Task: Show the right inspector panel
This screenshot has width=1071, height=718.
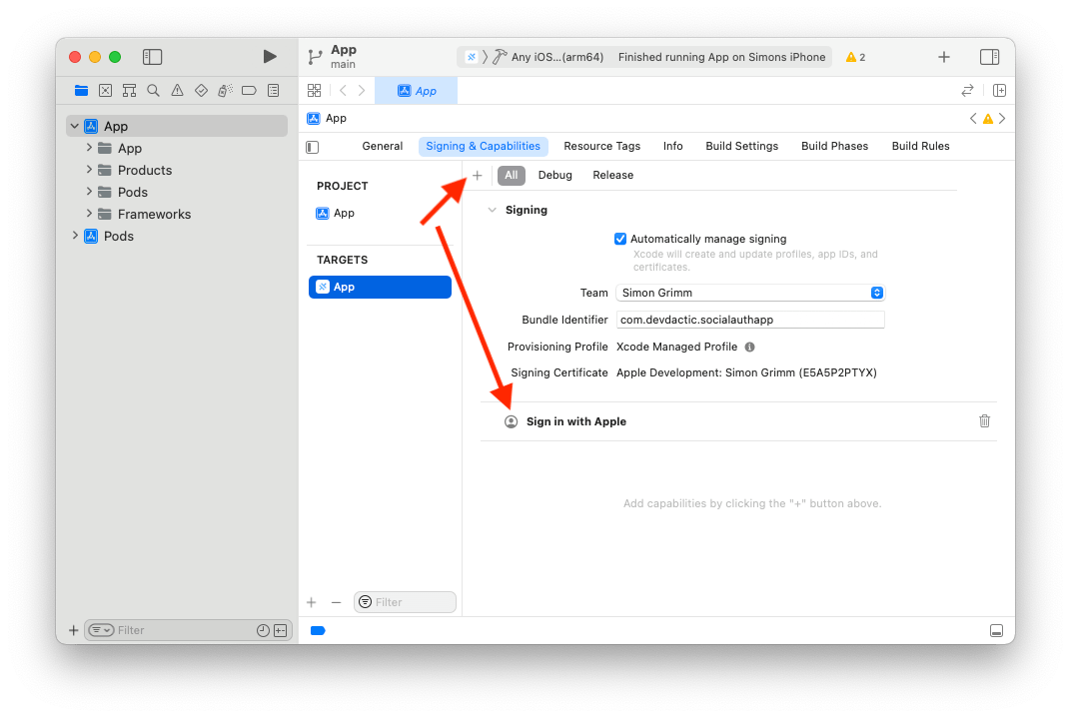Action: click(990, 57)
